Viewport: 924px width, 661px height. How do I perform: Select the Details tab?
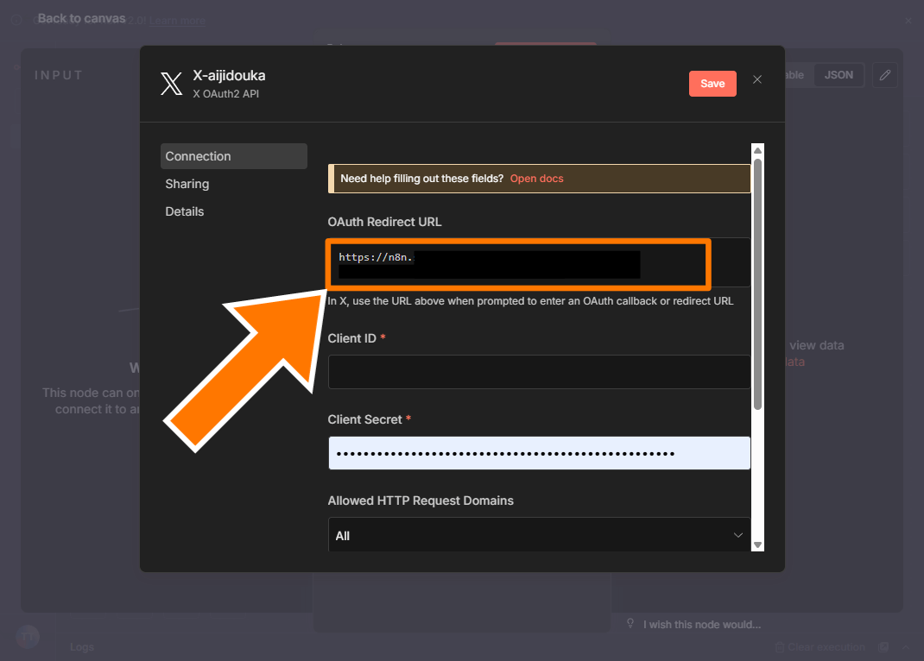185,211
